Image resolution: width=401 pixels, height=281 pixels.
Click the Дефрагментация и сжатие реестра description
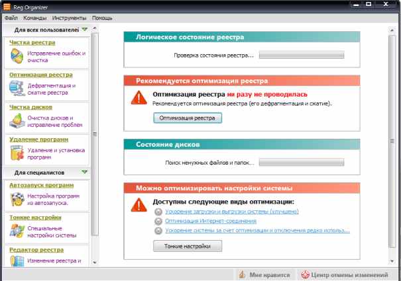(52, 89)
